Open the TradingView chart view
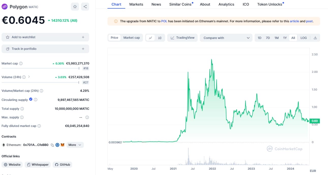The image size is (328, 175). coord(183,37)
